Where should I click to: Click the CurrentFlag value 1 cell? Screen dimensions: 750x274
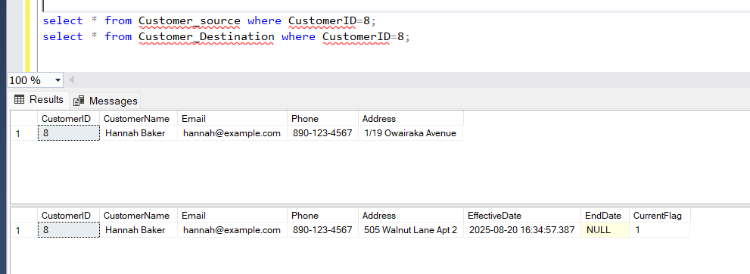pos(660,230)
